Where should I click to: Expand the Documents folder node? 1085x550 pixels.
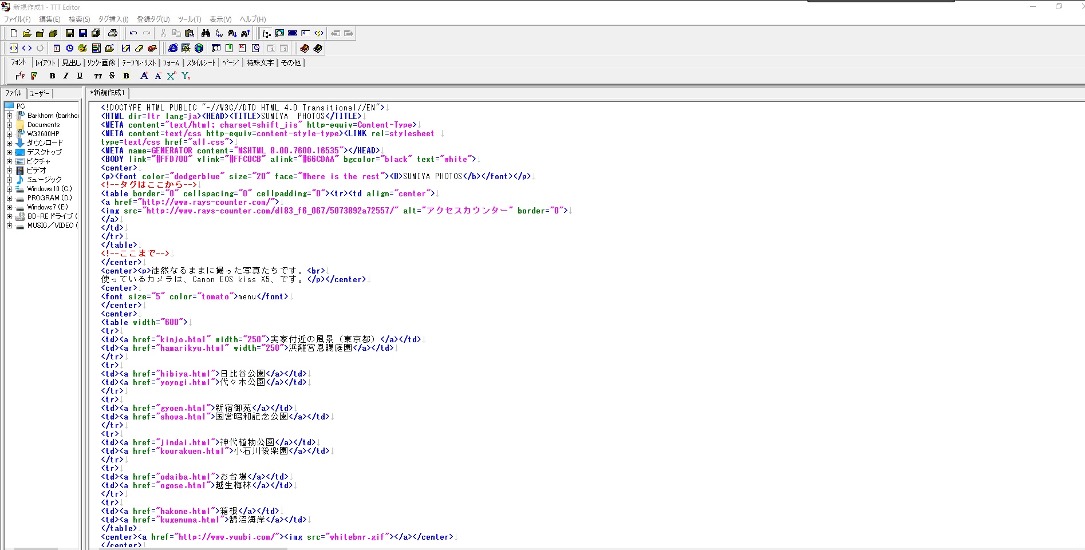(x=9, y=125)
